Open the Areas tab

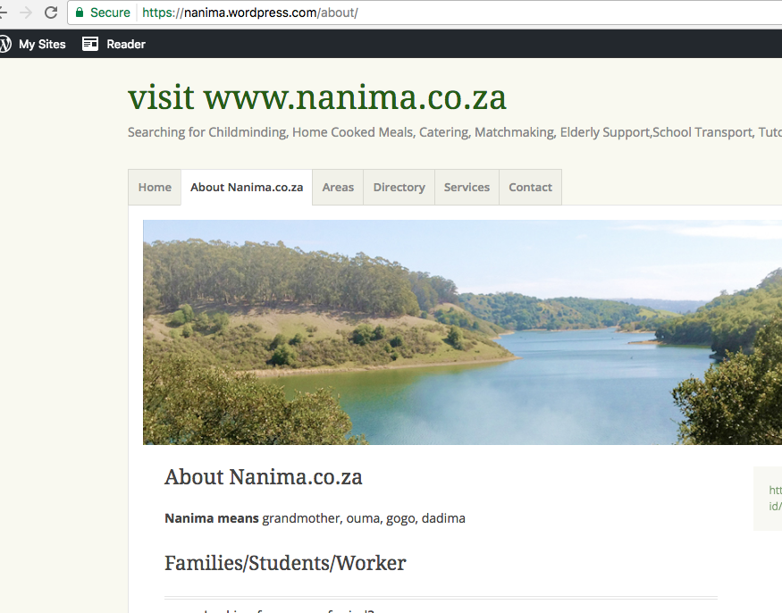pos(338,187)
